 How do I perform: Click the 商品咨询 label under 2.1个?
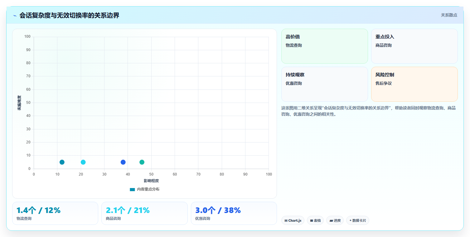pyautogui.click(x=113, y=219)
